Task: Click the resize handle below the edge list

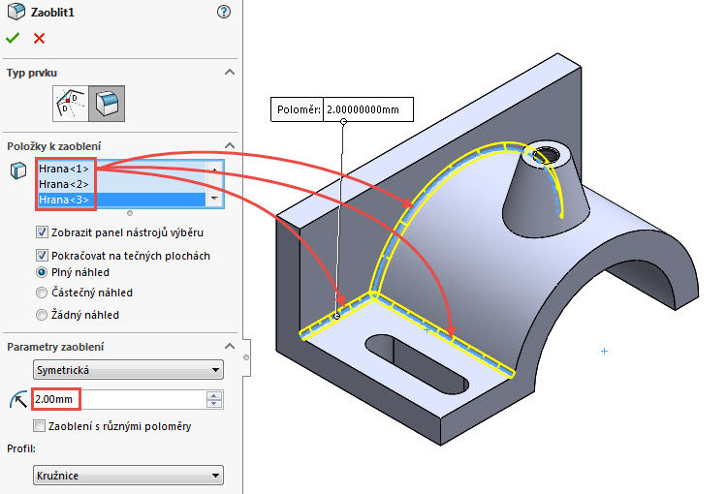Action: pos(130,213)
